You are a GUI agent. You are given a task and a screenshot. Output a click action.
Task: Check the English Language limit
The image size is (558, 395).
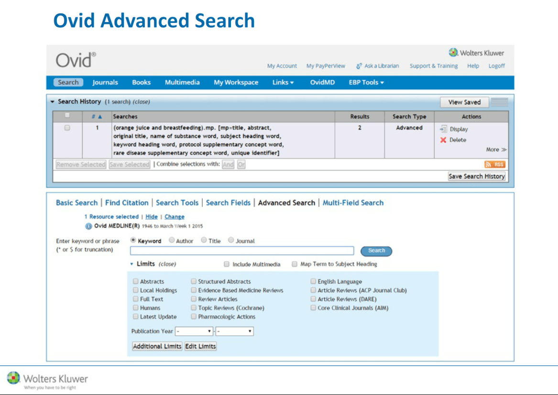[313, 282]
